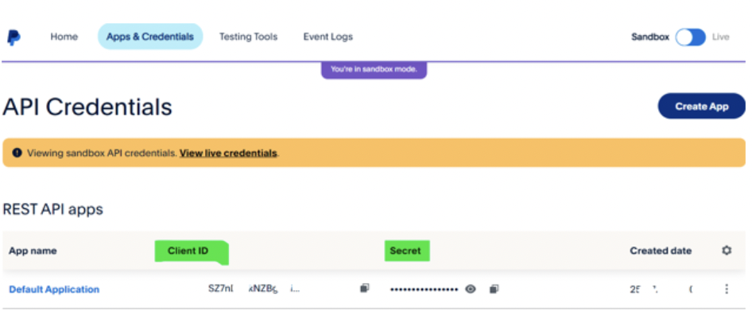The image size is (752, 310).
Task: Reveal the hidden Secret with eye icon
Action: [x=471, y=289]
